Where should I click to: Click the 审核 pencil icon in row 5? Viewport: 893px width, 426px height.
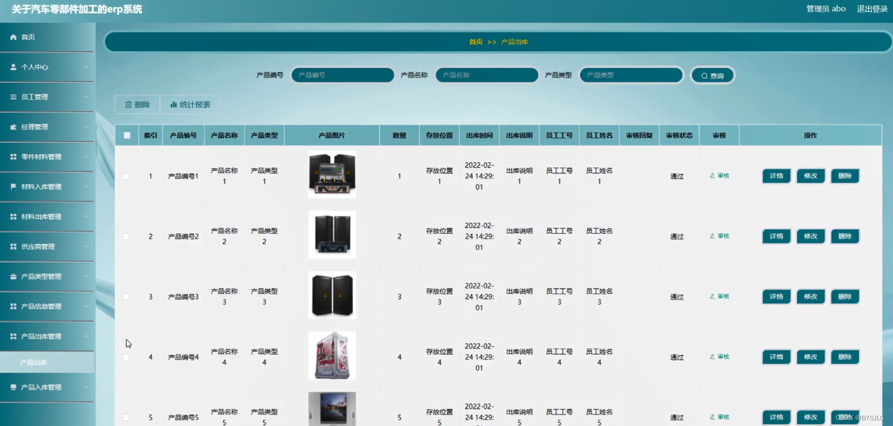712,417
